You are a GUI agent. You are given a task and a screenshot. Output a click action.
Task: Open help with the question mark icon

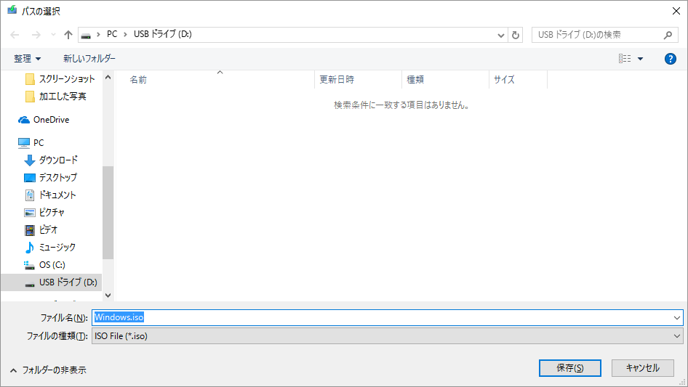tap(670, 58)
